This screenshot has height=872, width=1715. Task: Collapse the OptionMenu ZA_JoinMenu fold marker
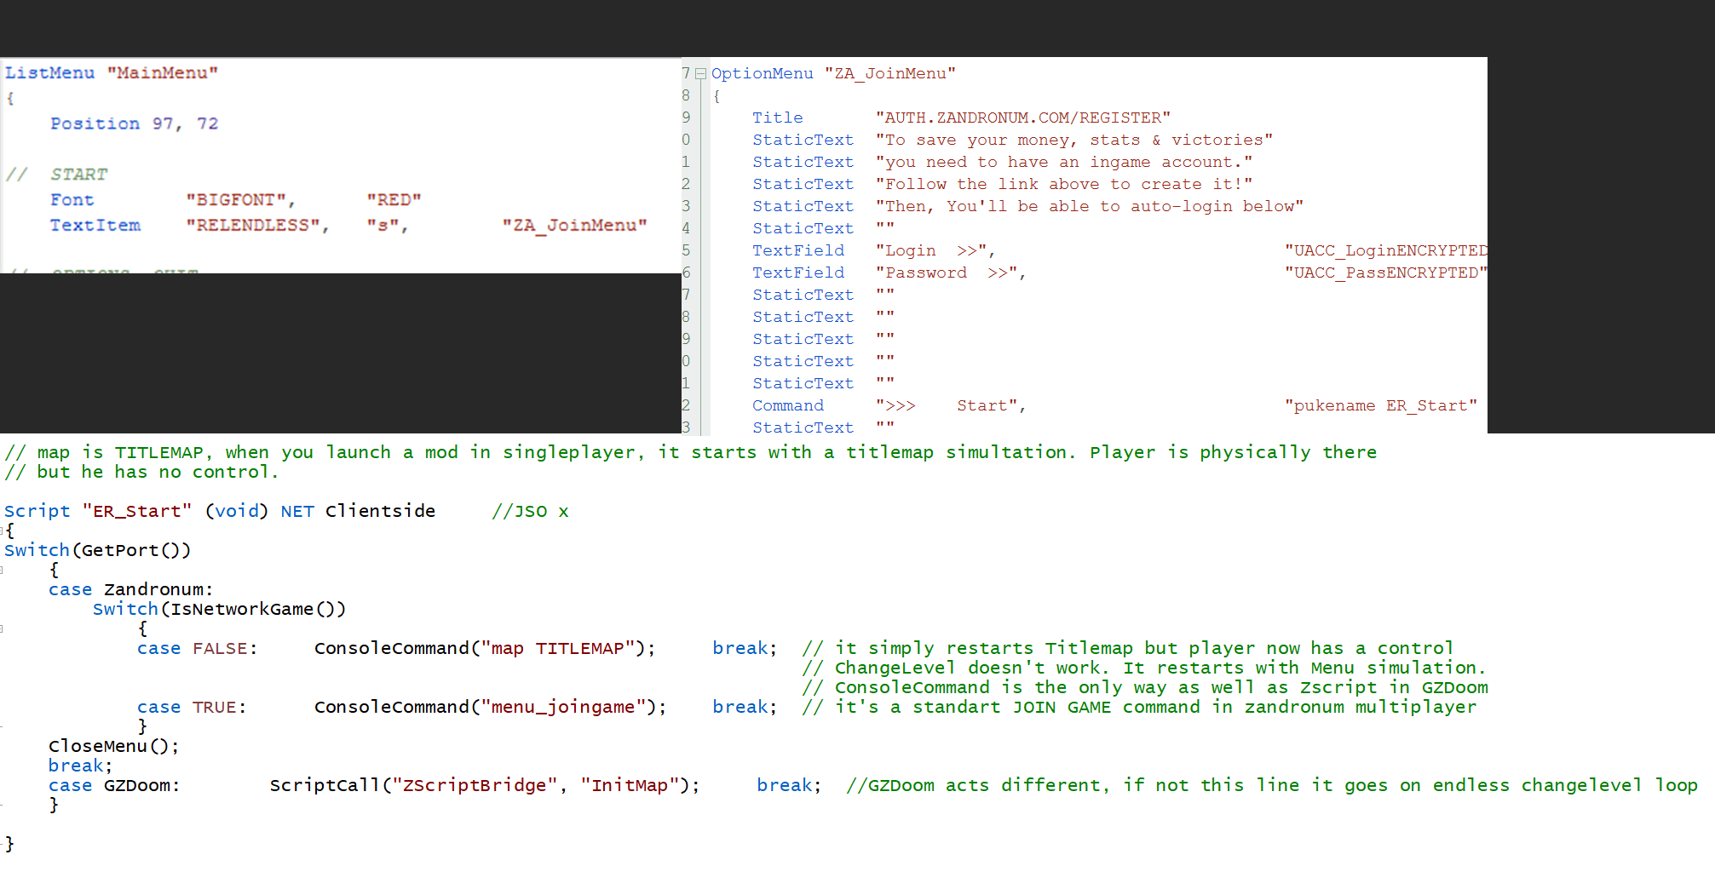700,74
